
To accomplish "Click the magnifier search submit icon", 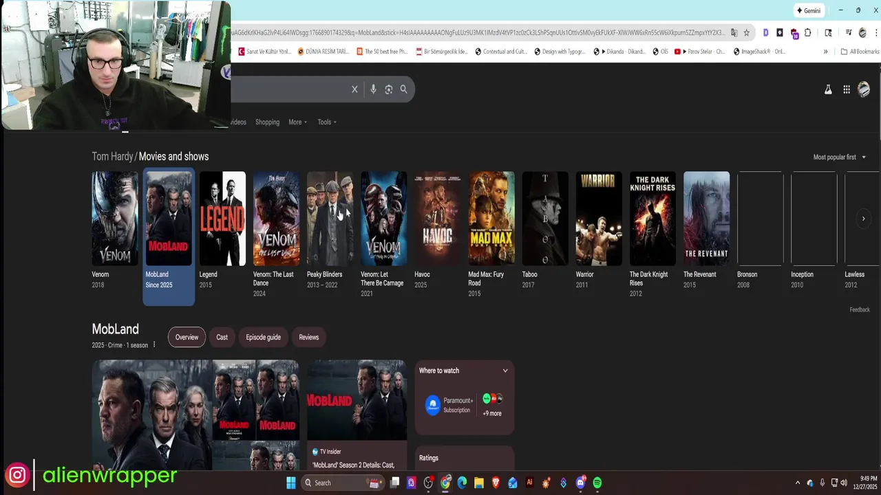I will point(404,89).
